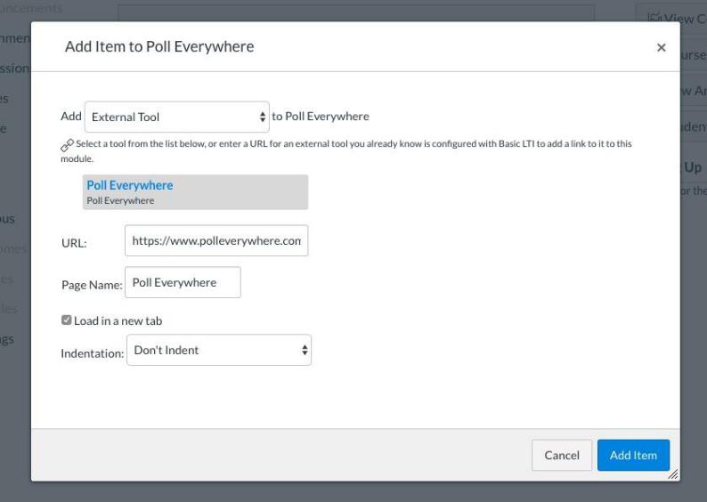The height and width of the screenshot is (502, 707).
Task: Open the External Tool type dropdown
Action: pyautogui.click(x=176, y=117)
